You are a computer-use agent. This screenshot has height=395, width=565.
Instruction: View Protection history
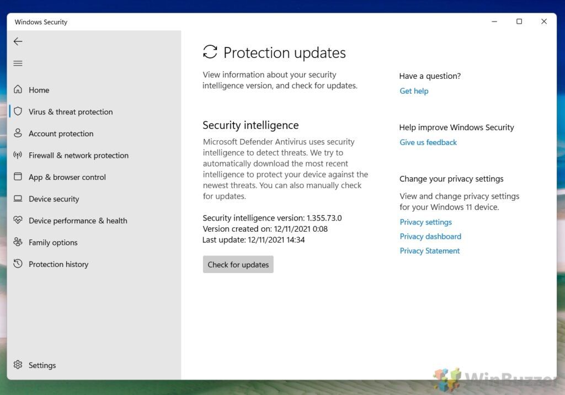click(58, 264)
